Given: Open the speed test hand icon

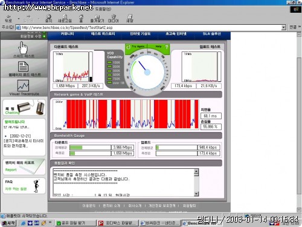Looking at the screenshot, I should (23, 47).
